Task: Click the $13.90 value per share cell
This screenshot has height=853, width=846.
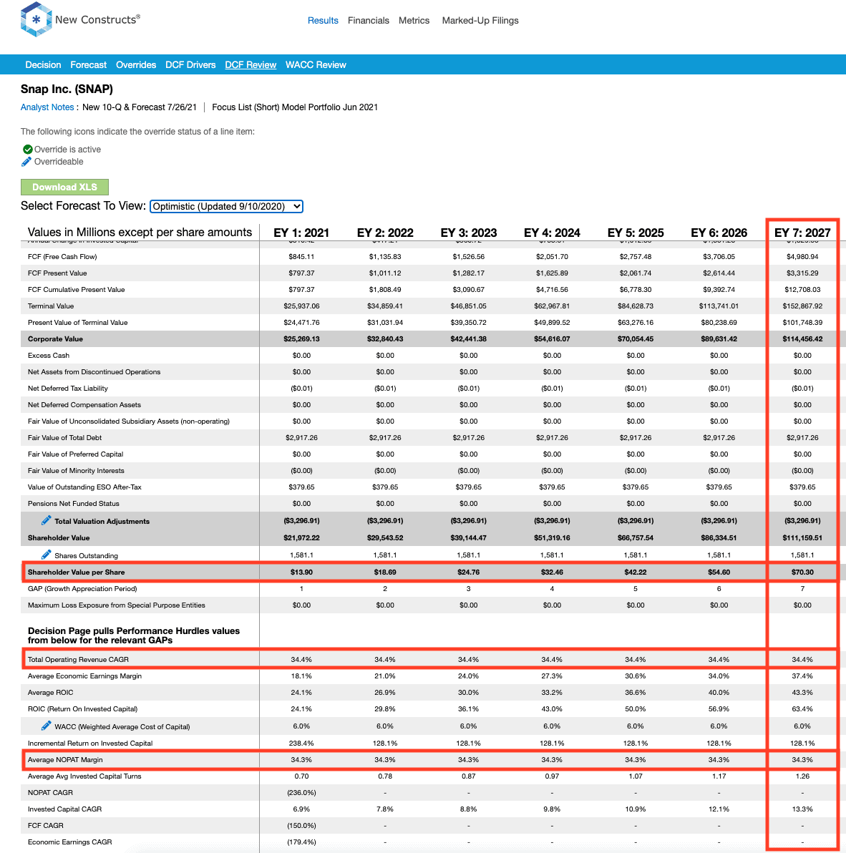Action: pos(301,572)
